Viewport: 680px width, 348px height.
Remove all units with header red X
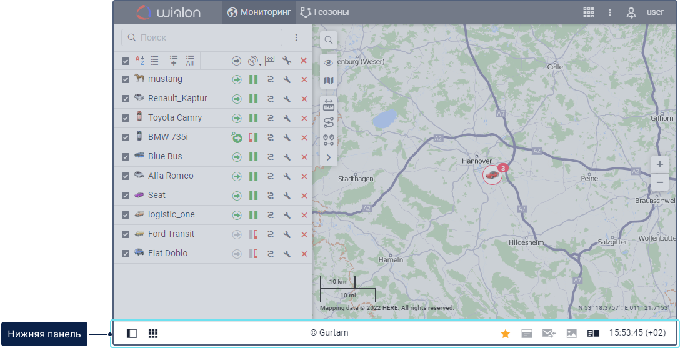tap(304, 61)
